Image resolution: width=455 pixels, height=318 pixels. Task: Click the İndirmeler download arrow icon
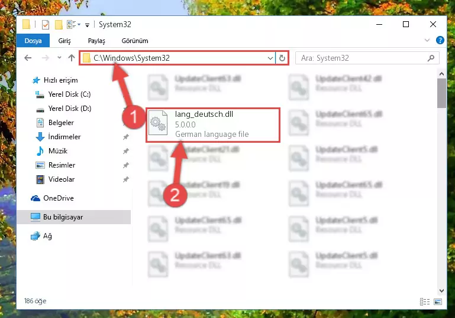40,137
